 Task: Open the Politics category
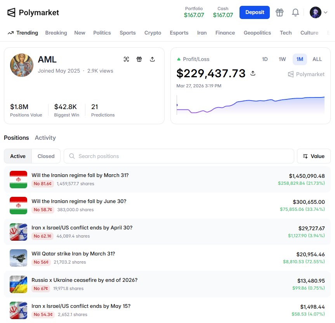click(102, 33)
